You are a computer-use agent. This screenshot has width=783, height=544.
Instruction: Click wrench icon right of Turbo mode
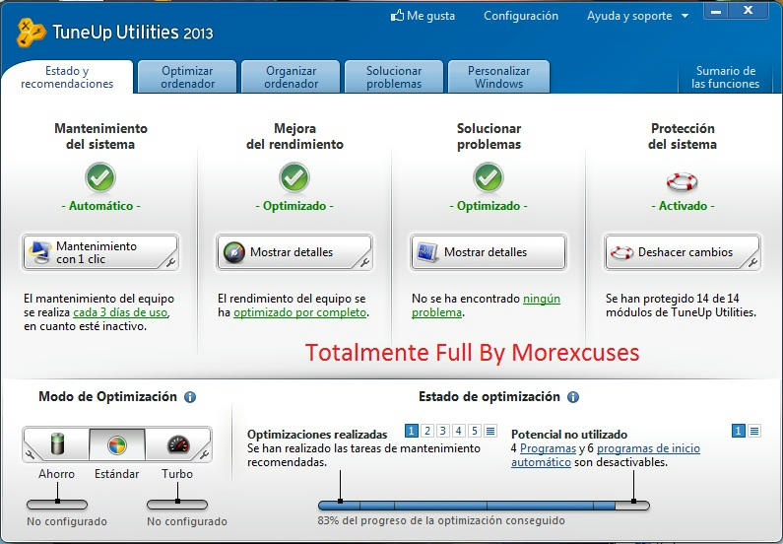204,454
